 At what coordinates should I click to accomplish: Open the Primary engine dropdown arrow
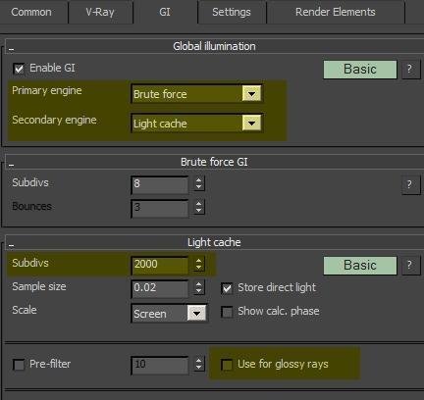click(x=251, y=94)
